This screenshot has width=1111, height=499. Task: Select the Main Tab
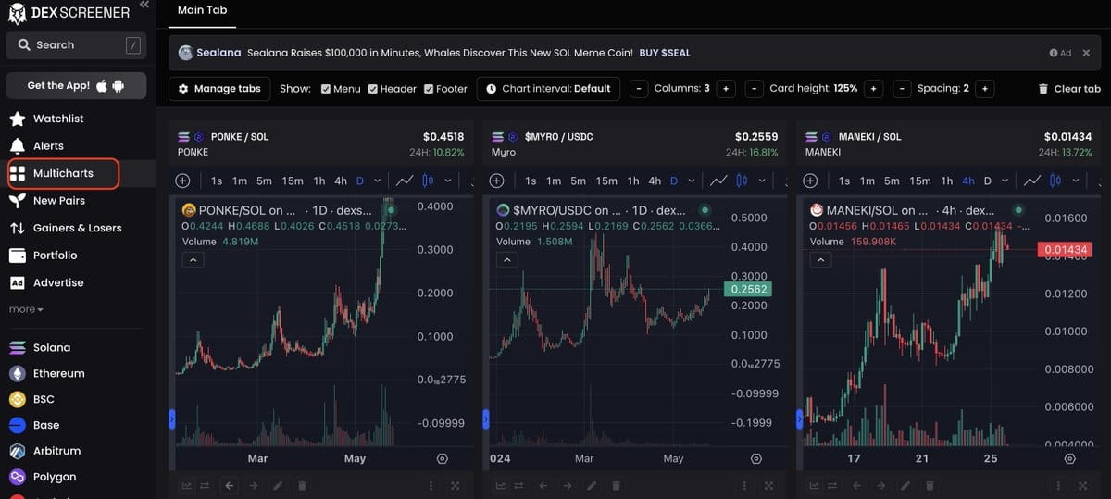(x=202, y=10)
